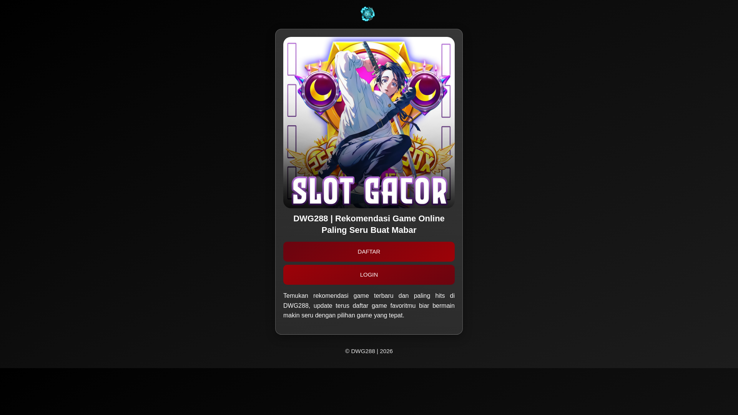Click the left purple moon coin icon
This screenshot has width=738, height=415.
click(x=320, y=90)
